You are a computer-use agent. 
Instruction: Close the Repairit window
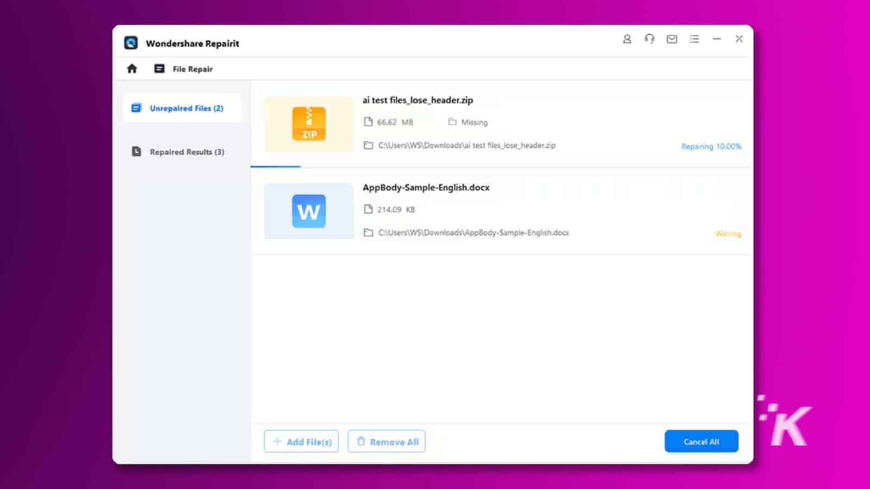coord(739,39)
